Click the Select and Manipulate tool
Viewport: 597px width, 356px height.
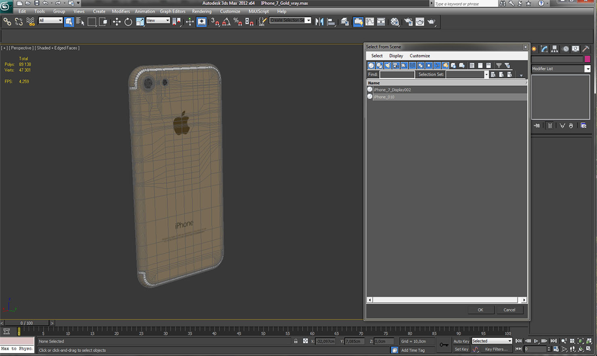click(190, 22)
